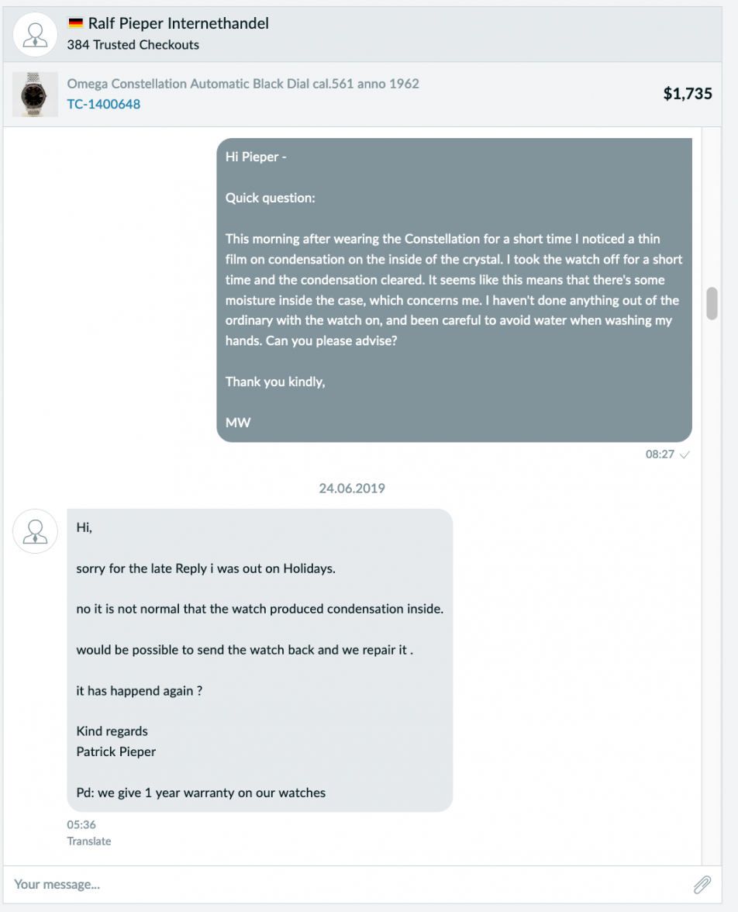Image resolution: width=738 pixels, height=912 pixels.
Task: Translate the seller's reply message
Action: (x=89, y=841)
